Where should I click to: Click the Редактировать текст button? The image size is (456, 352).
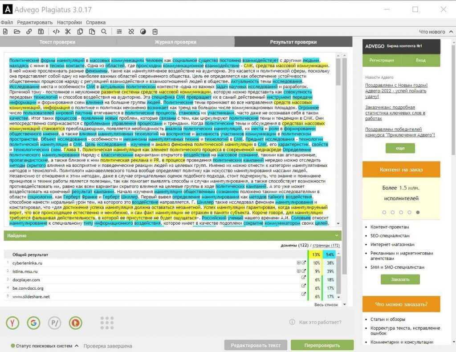coord(255,345)
